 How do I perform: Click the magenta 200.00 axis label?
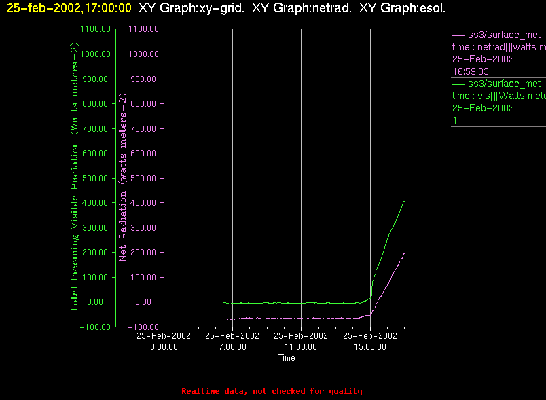(143, 253)
